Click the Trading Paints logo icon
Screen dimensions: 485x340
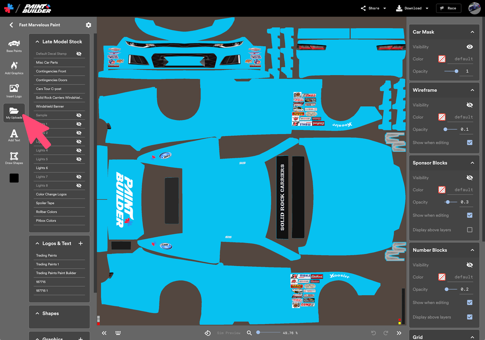pos(8,8)
